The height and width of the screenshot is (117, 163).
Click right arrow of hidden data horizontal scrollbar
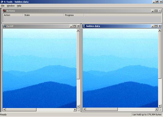(x=156, y=109)
